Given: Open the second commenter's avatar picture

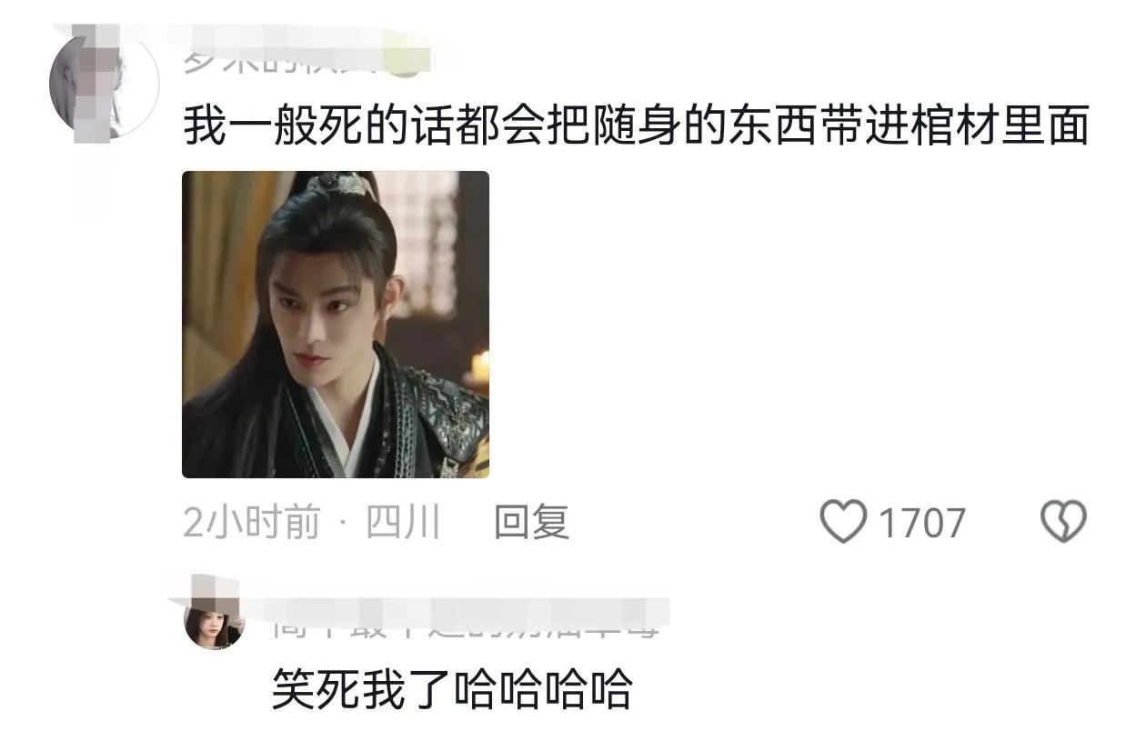Looking at the screenshot, I should point(215,626).
